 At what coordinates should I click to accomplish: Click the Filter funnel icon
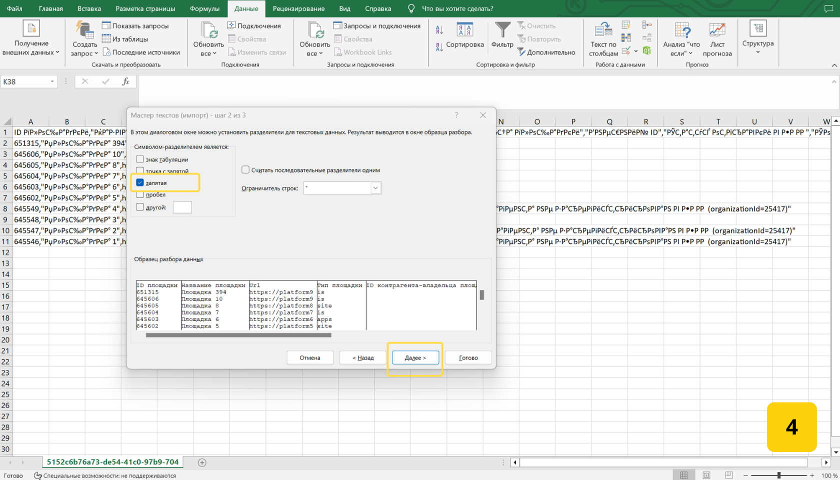click(x=502, y=30)
